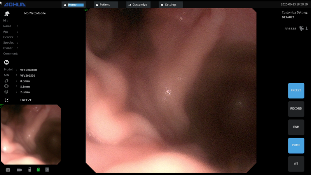Click the video camera icon
Image resolution: width=311 pixels, height=175 pixels.
[19, 170]
